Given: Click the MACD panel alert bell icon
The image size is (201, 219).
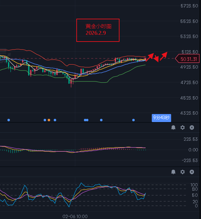Looking at the screenshot, I should (173, 128).
